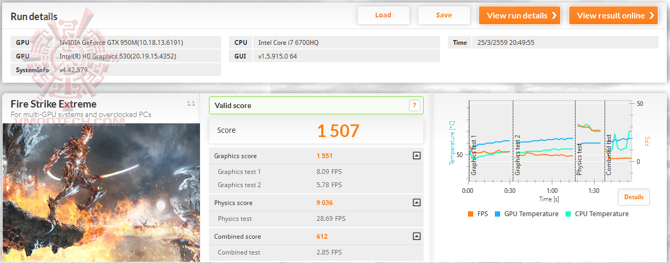670x263 pixels.
Task: Click the Graphics test 1 8.09 FPS value
Action: click(x=329, y=172)
